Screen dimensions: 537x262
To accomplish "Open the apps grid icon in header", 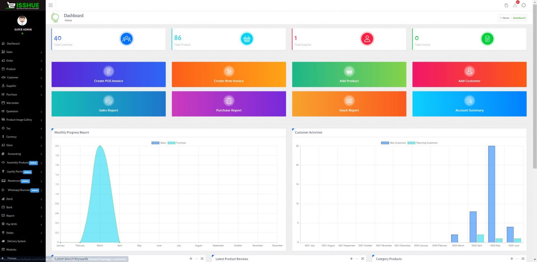I will (51, 5).
